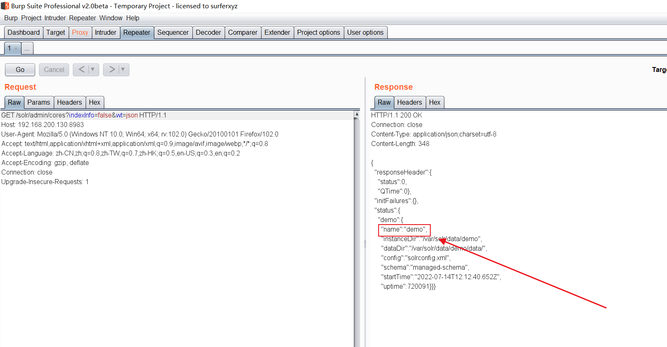Screen dimensions: 667x347
Task: Select the Request Headers tab
Action: pos(70,102)
